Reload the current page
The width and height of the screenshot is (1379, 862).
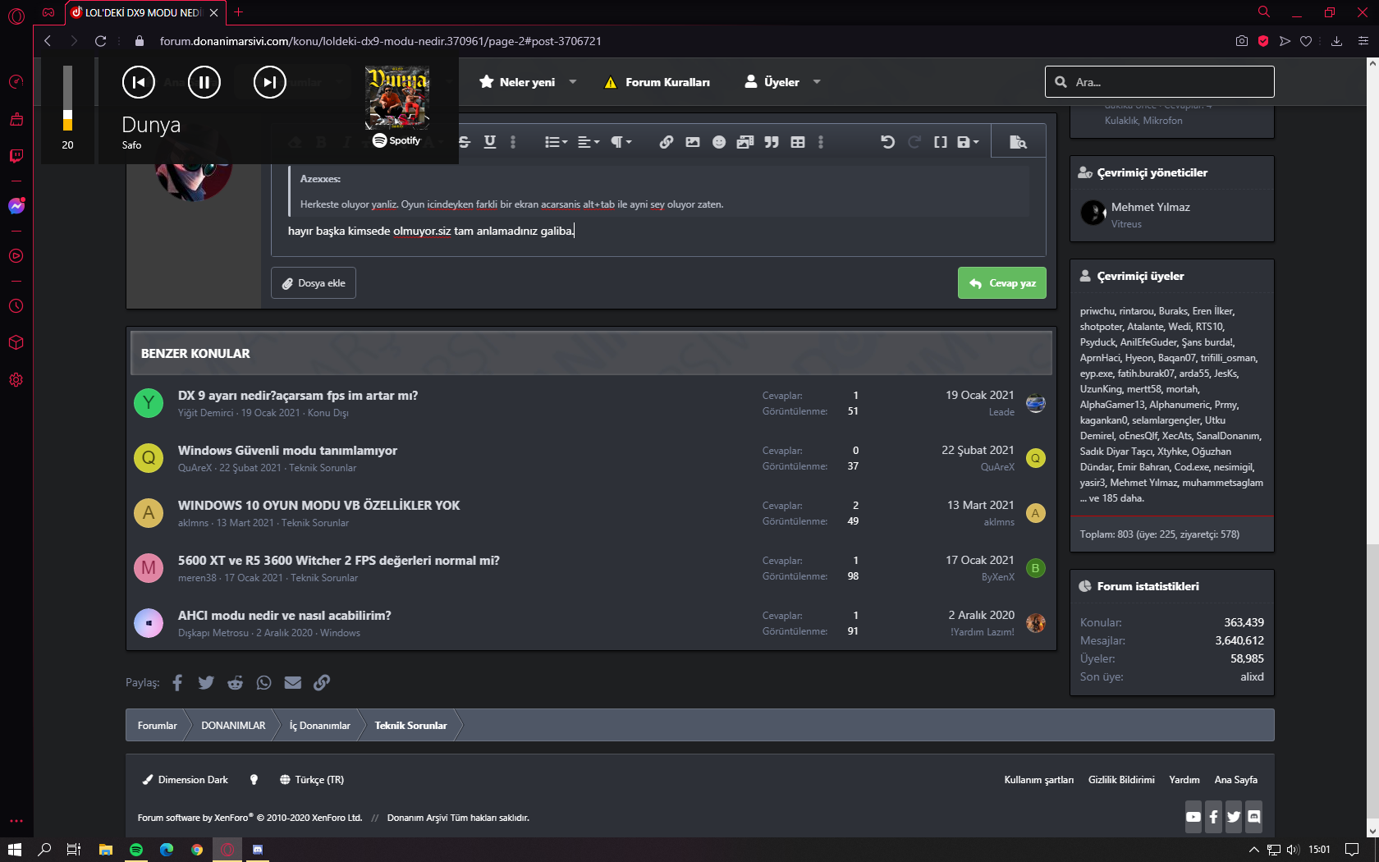[x=100, y=41]
